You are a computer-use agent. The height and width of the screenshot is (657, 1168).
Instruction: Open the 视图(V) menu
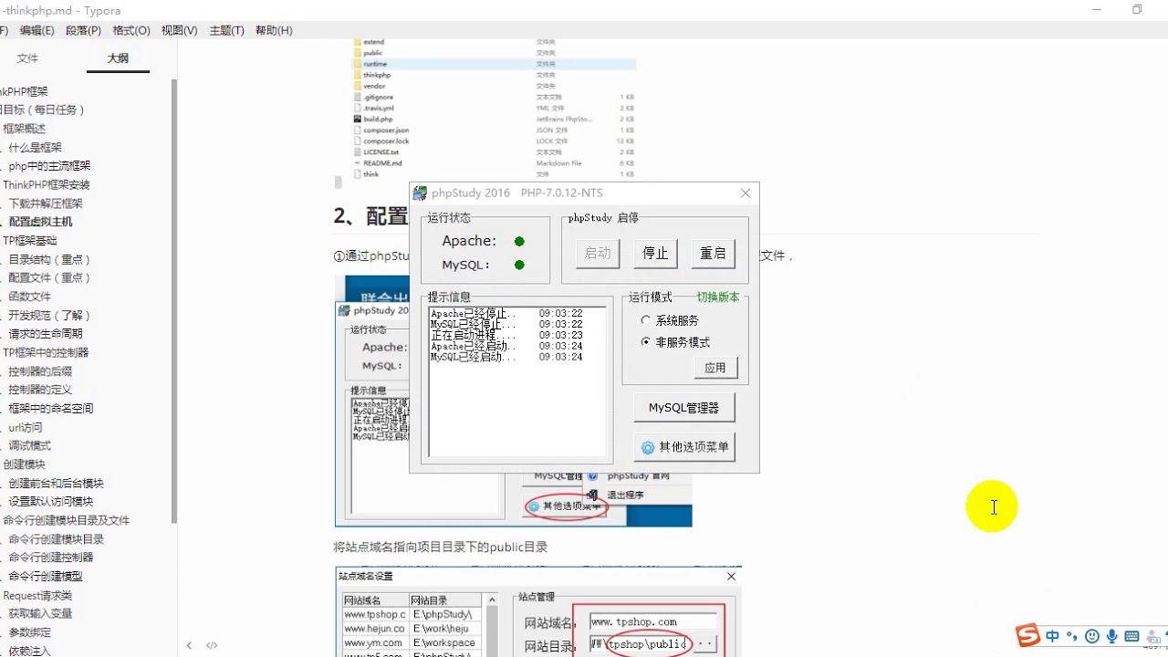(x=179, y=30)
